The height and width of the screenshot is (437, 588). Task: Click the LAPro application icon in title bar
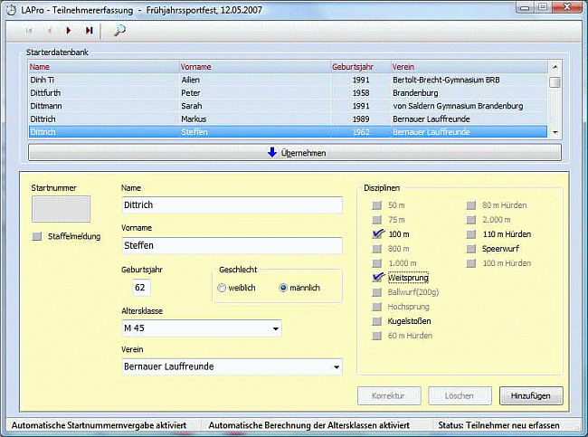pos(13,8)
